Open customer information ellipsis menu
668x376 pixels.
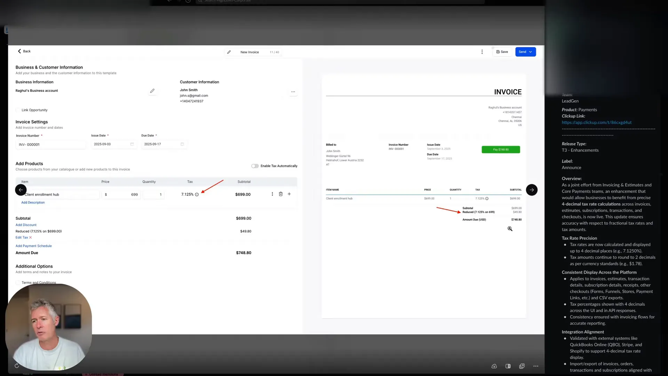tap(293, 92)
